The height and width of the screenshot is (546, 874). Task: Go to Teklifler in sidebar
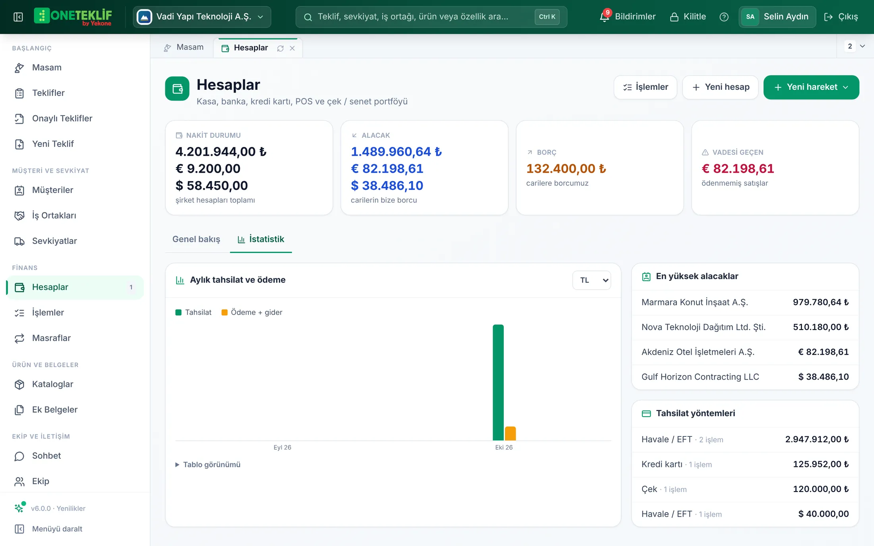click(75, 93)
